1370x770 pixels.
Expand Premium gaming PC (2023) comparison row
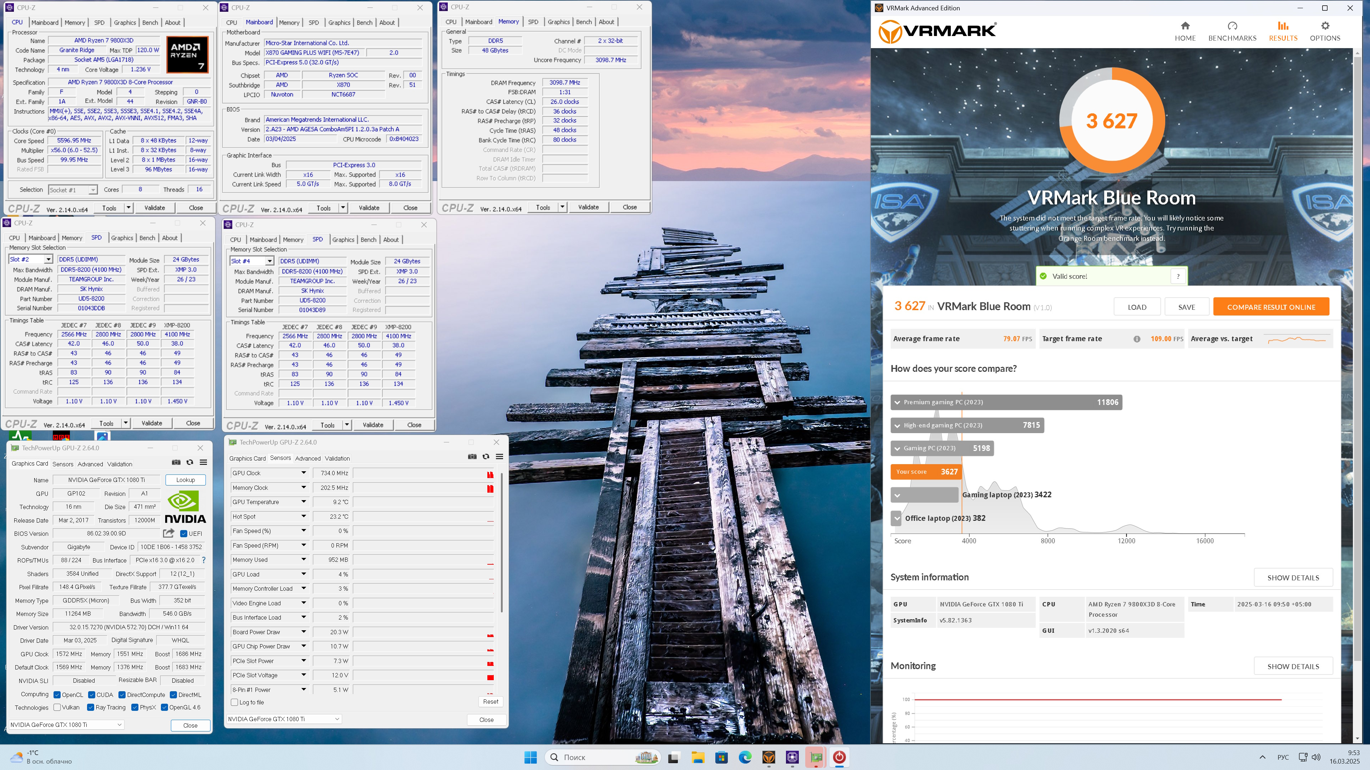pos(897,402)
